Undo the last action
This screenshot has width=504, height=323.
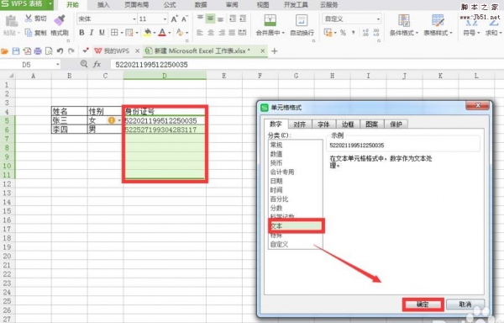click(x=60, y=50)
